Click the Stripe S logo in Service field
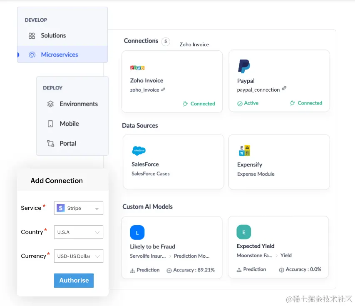 pyautogui.click(x=61, y=208)
